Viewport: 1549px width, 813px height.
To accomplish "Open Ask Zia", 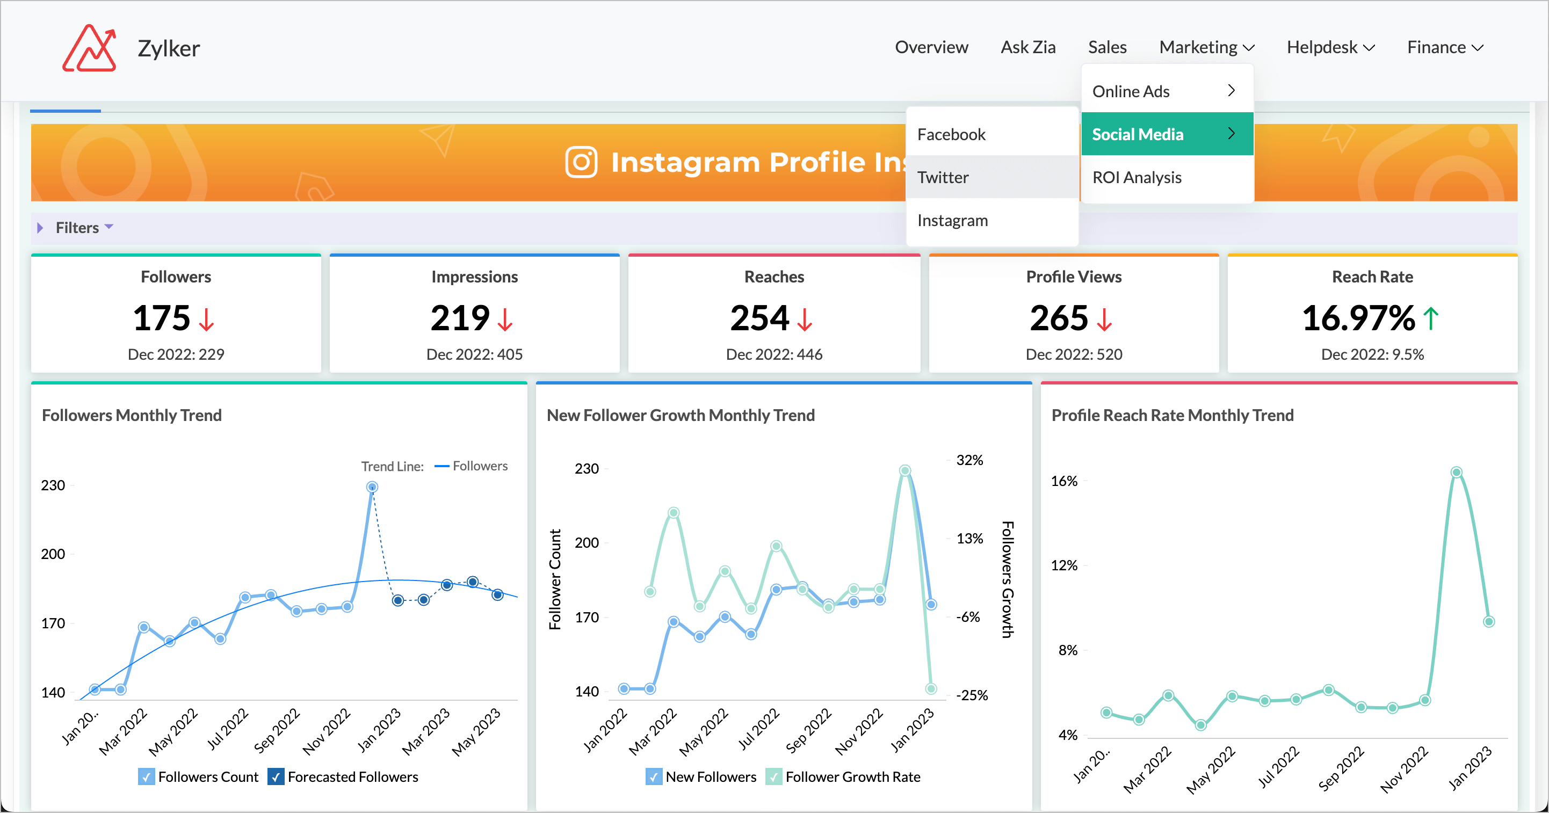I will point(1028,47).
